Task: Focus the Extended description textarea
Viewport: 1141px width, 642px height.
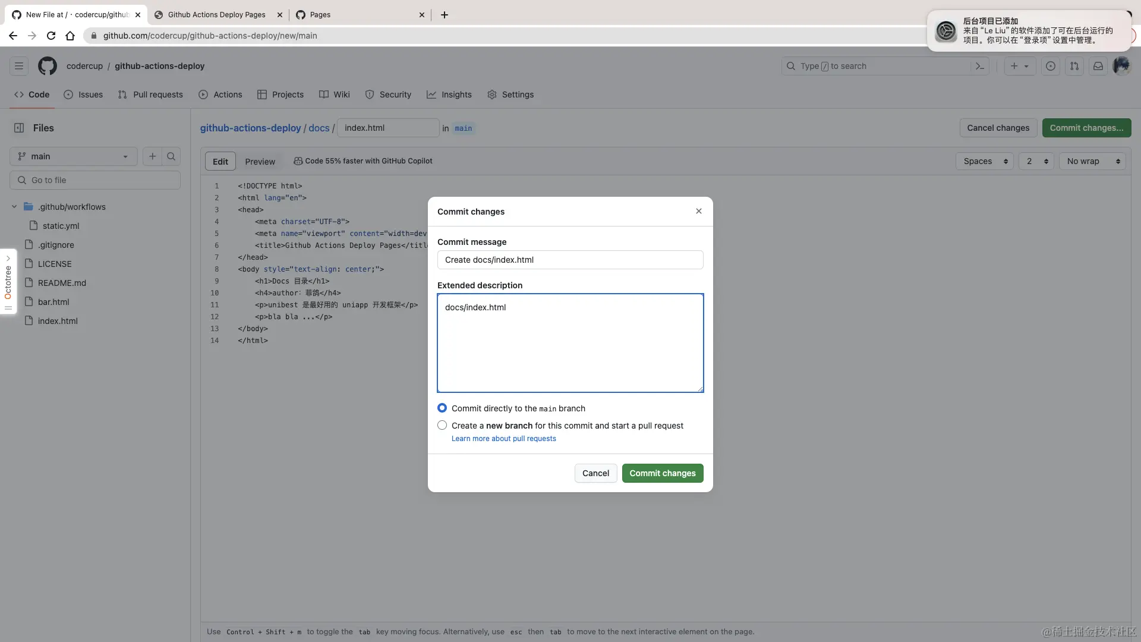Action: (570, 343)
